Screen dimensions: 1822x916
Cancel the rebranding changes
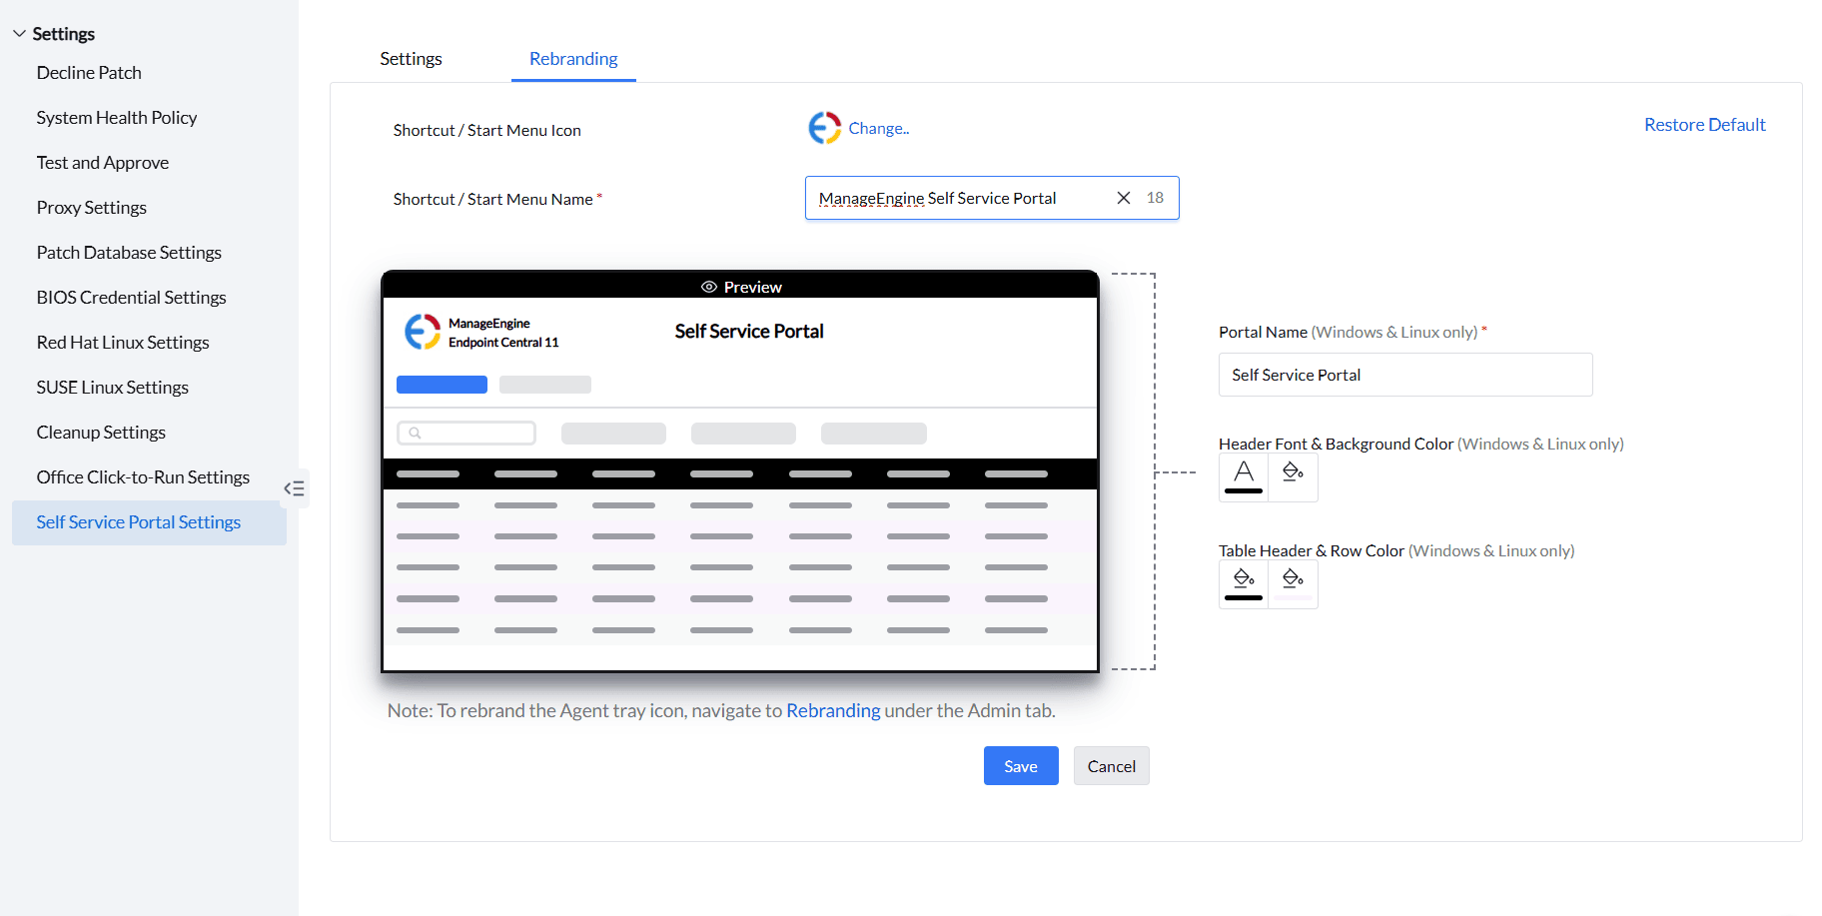coord(1112,766)
